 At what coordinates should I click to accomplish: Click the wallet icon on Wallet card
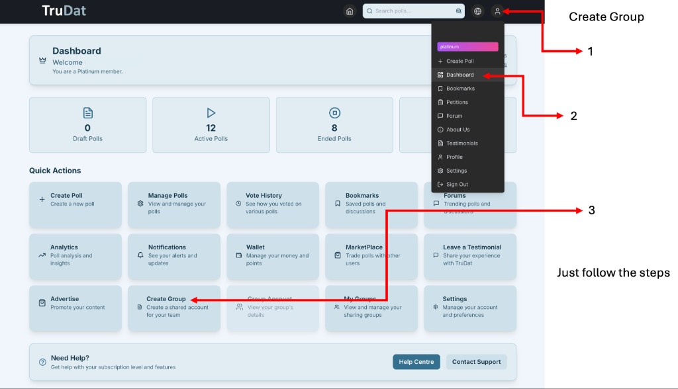pos(238,255)
